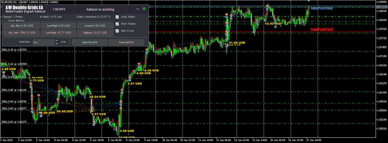Click the 20.24 USD profit label

click(x=97, y=97)
